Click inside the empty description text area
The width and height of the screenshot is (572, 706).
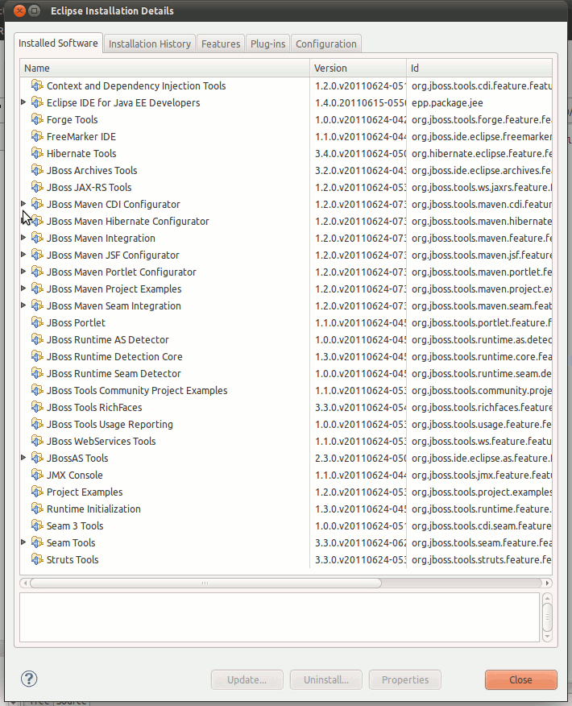[279, 617]
